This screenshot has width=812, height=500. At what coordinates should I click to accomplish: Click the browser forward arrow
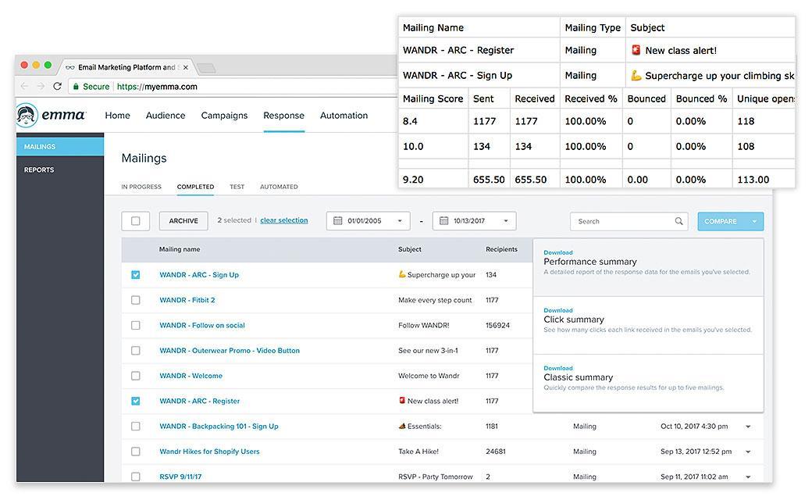(40, 87)
